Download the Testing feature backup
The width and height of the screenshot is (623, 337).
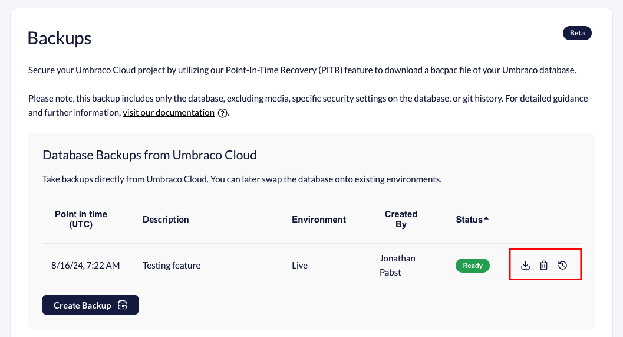click(x=525, y=266)
